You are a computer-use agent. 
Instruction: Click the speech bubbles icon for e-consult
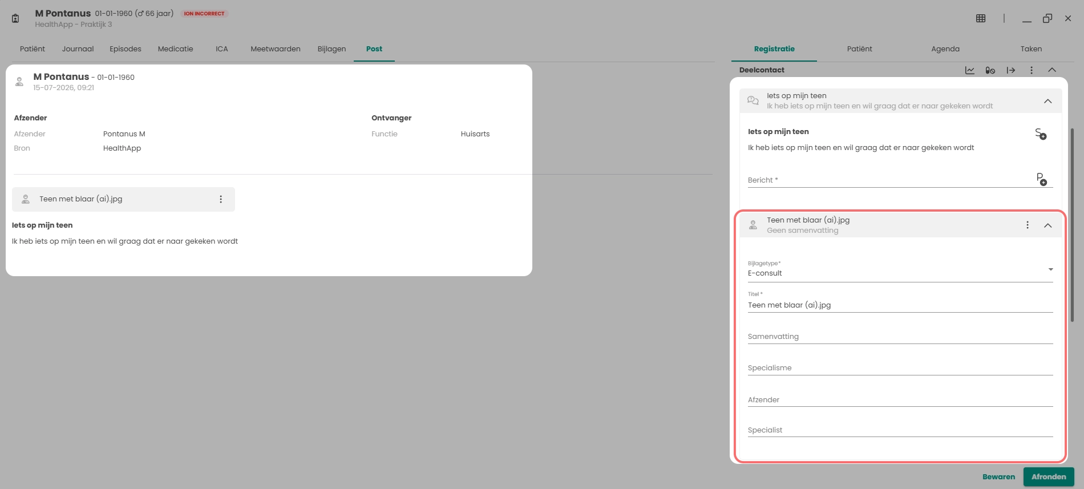coord(753,100)
